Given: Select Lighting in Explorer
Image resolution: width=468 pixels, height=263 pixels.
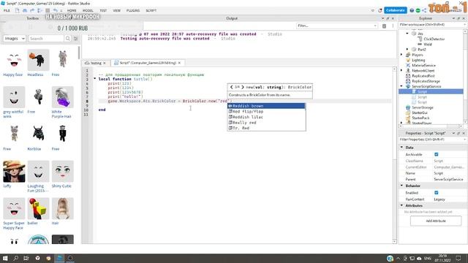Looking at the screenshot, I should [418, 60].
